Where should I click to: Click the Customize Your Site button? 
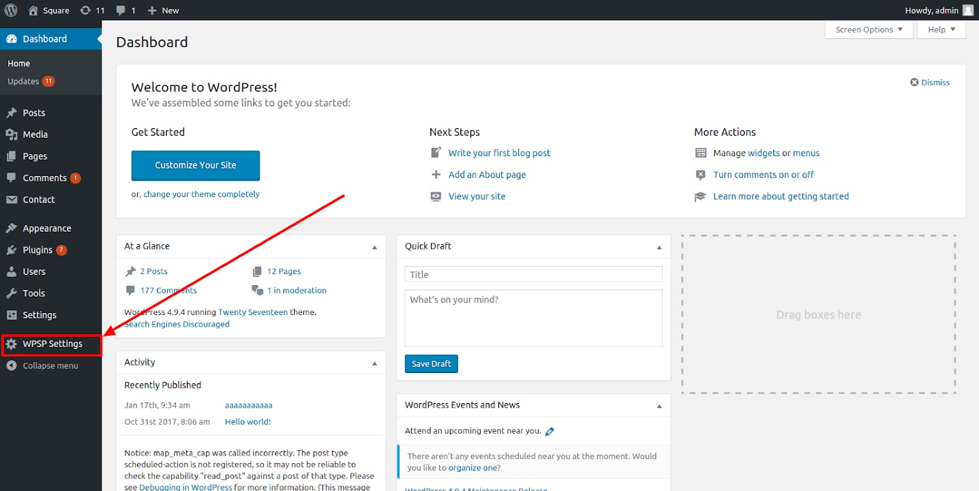[x=196, y=165]
